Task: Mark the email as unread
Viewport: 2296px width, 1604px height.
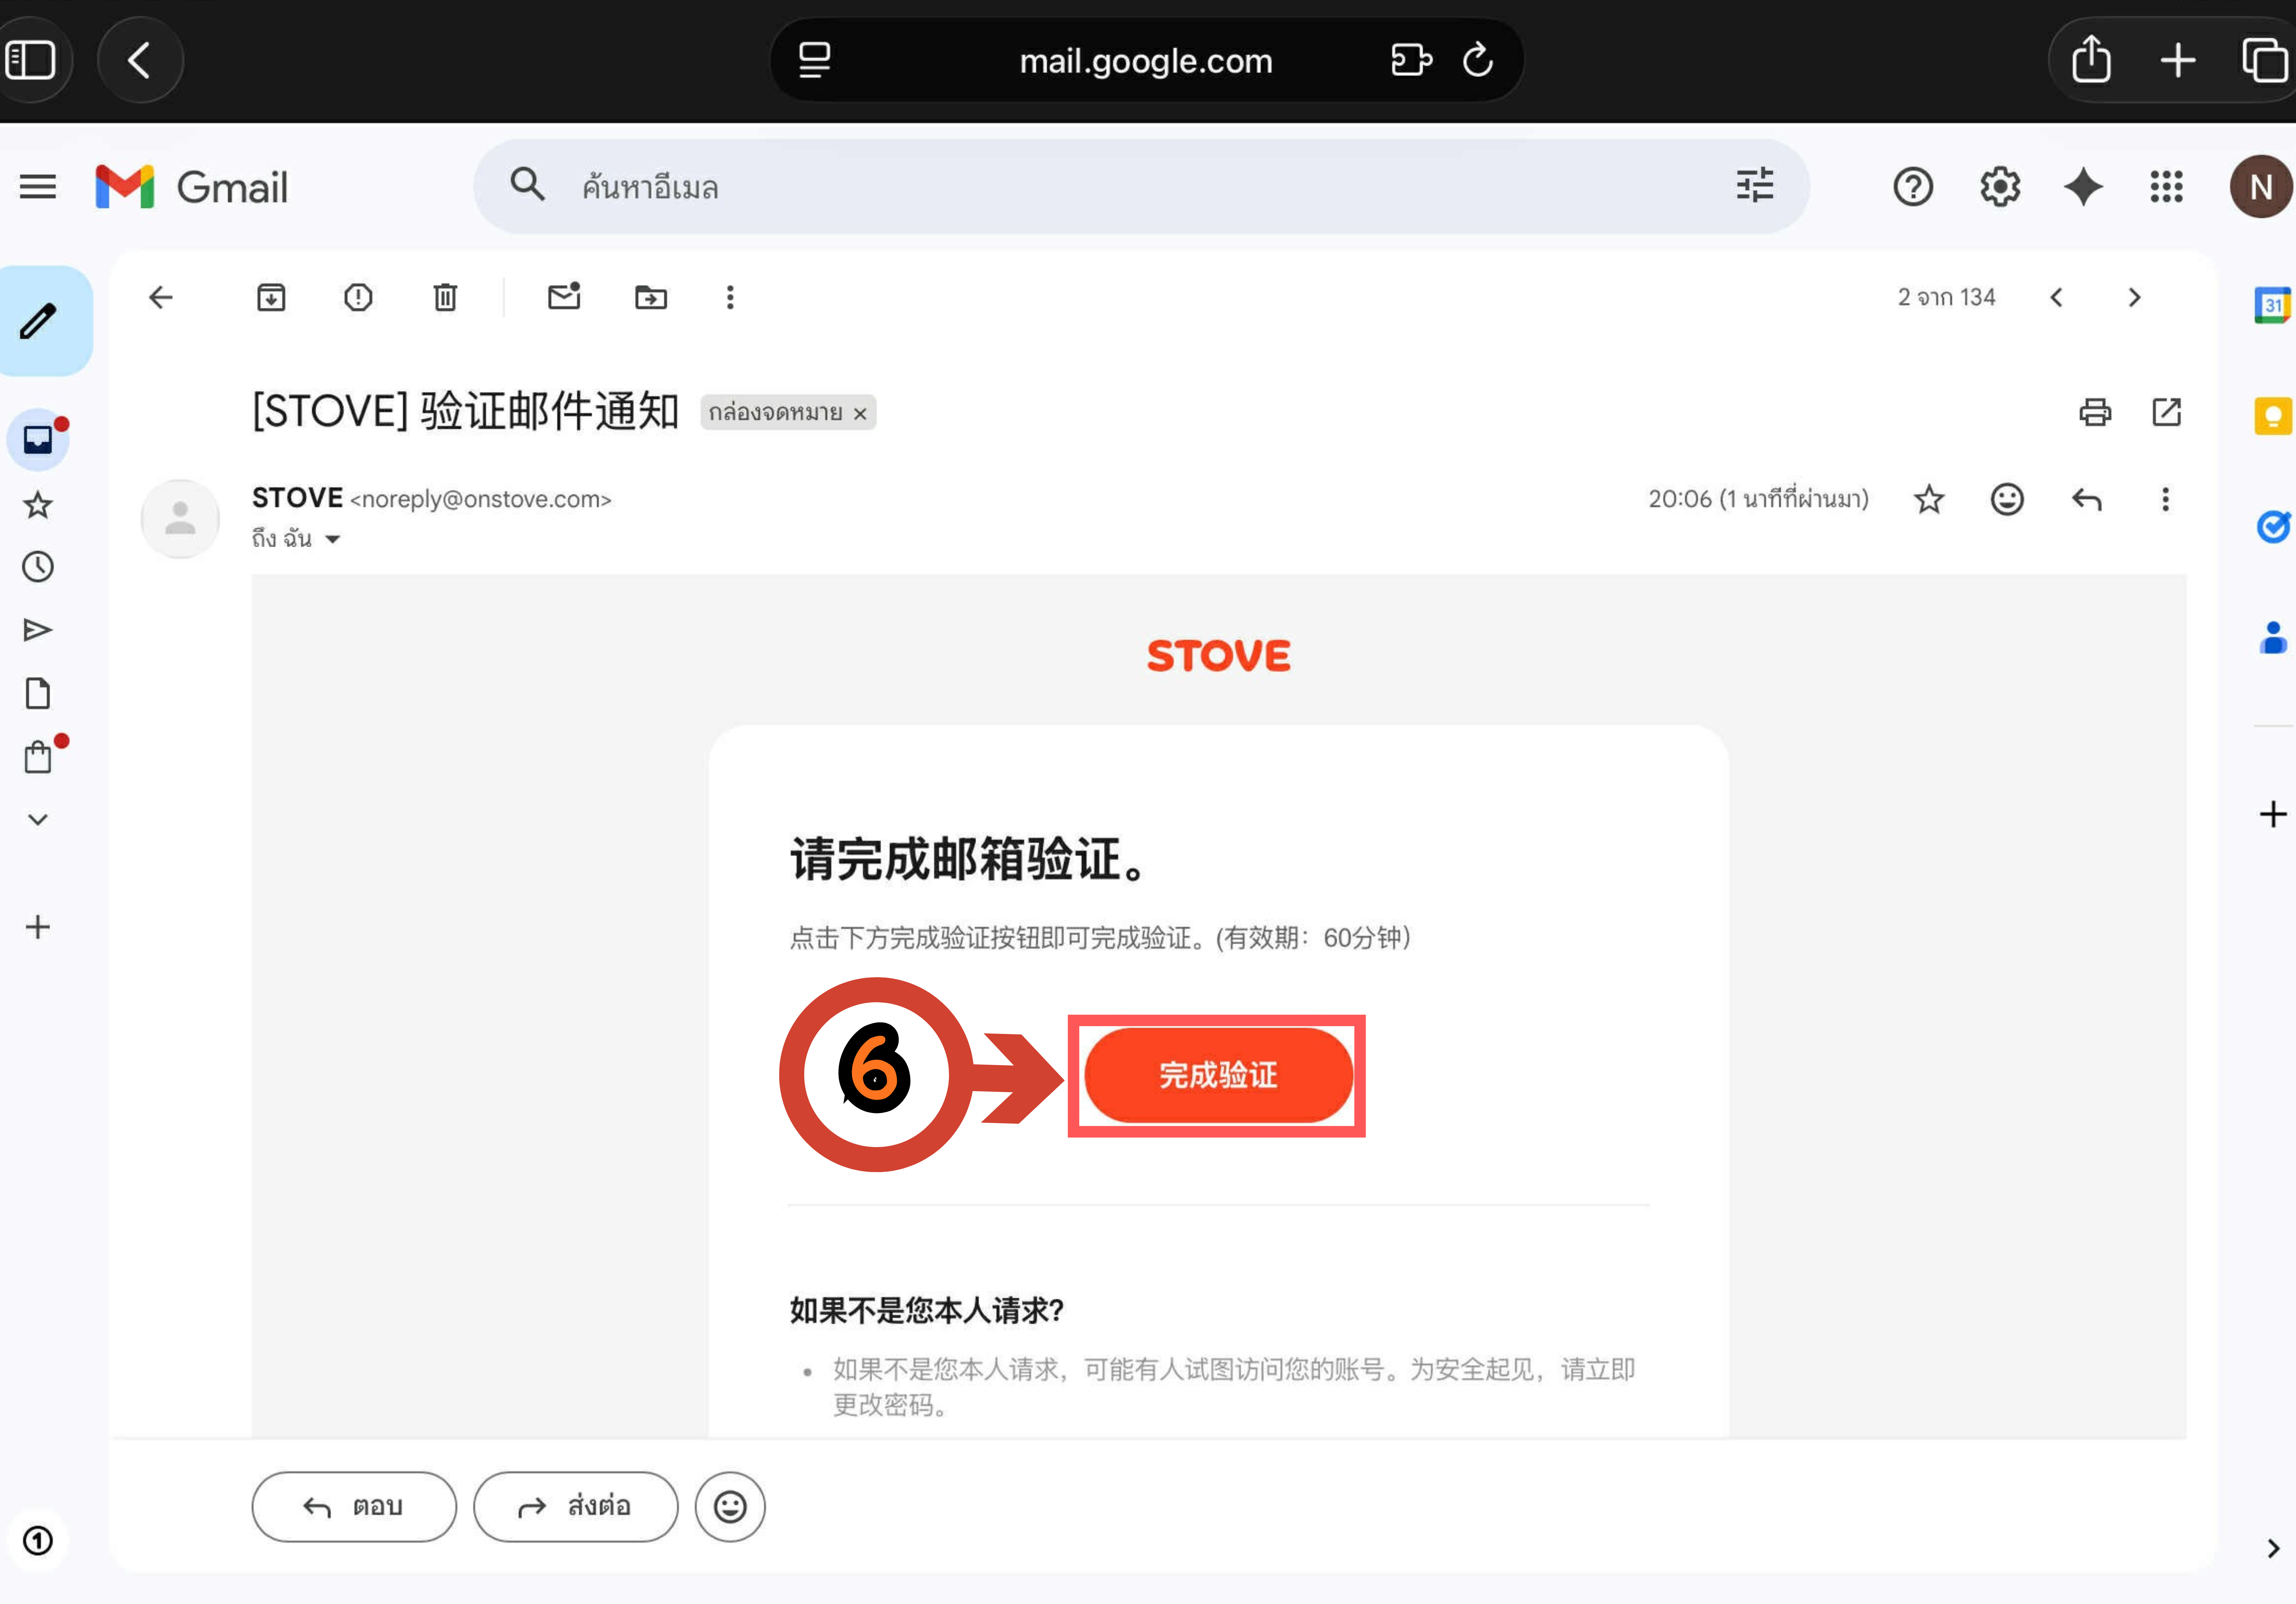Action: (563, 297)
